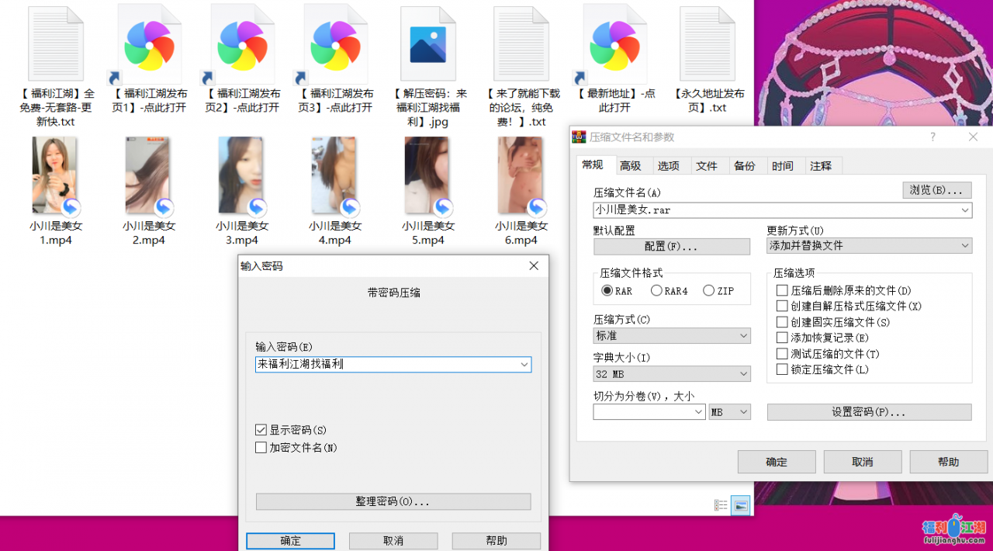This screenshot has height=551, width=993.
Task: Switch to the 高级 tab
Action: [x=631, y=165]
